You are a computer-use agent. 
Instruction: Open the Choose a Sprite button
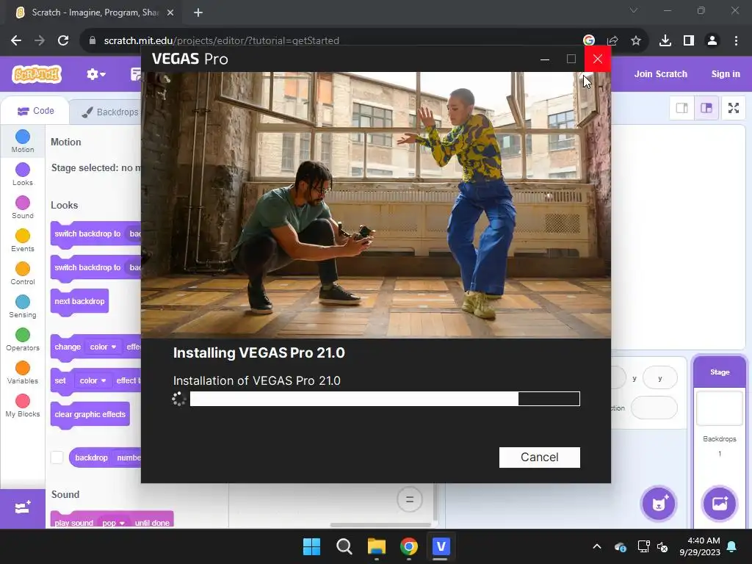click(659, 504)
